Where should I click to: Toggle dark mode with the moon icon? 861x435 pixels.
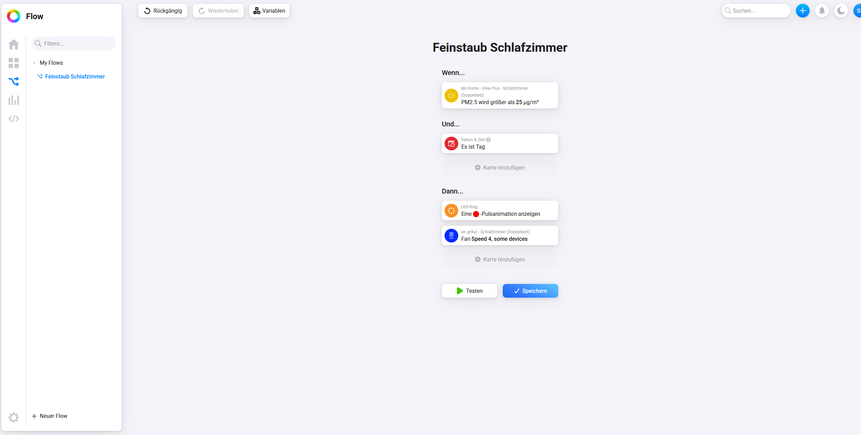[x=841, y=11]
